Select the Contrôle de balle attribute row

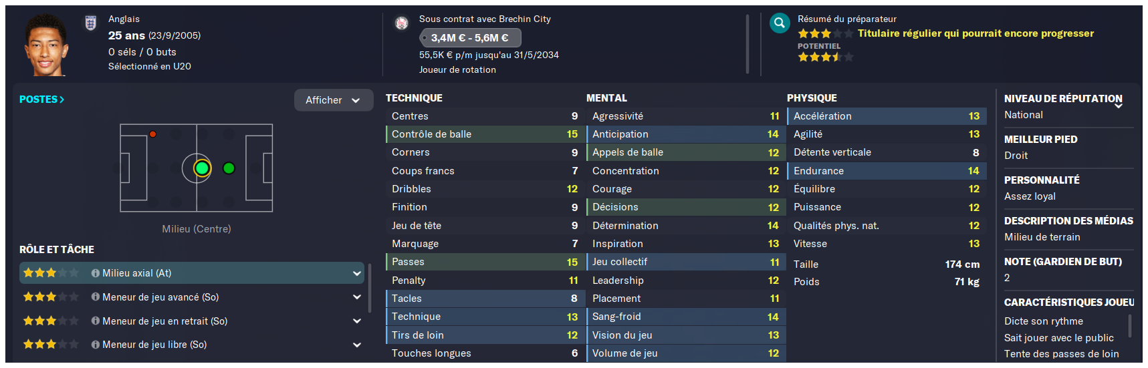485,134
